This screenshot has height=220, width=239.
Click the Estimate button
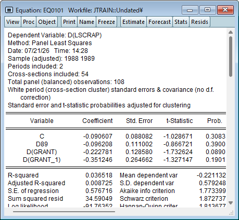tap(133, 22)
